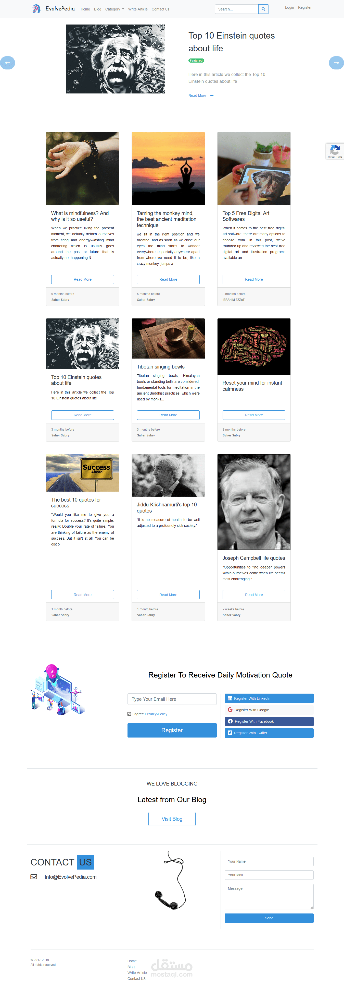Click the LinkedIn icon on register button
This screenshot has width=344, height=998.
point(230,698)
